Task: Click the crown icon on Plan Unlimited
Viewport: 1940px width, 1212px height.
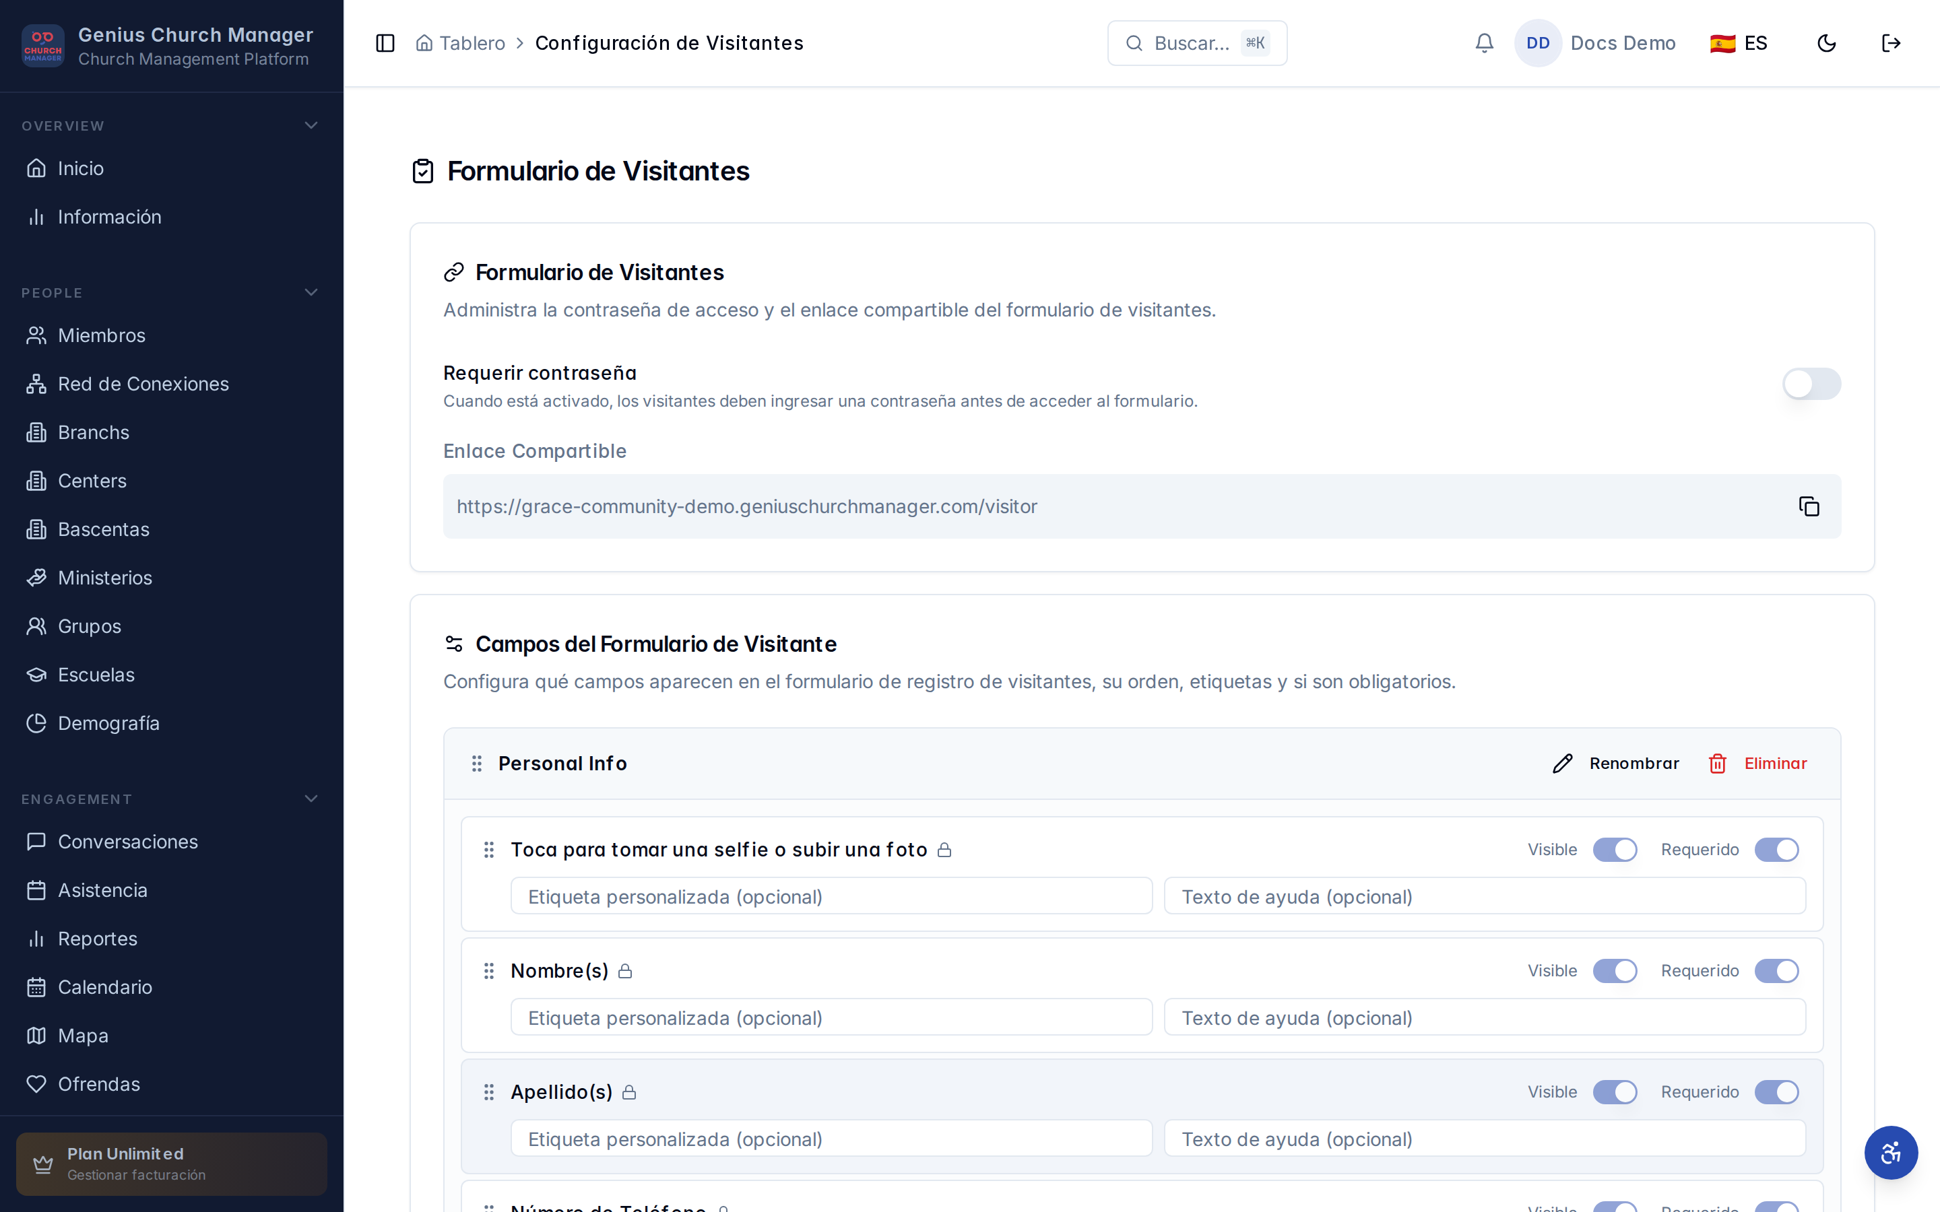Action: click(43, 1164)
